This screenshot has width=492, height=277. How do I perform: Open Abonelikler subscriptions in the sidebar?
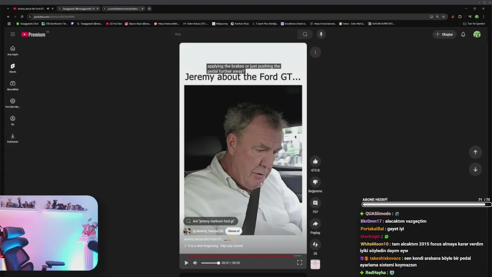coord(13,85)
